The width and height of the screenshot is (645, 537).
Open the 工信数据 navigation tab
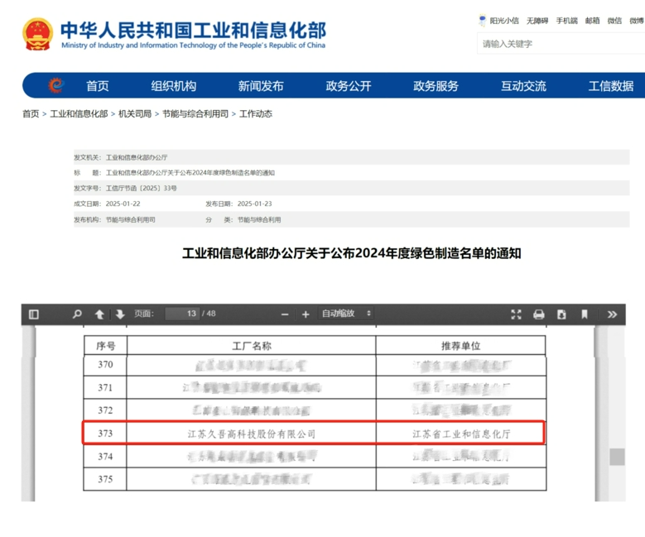click(x=611, y=86)
